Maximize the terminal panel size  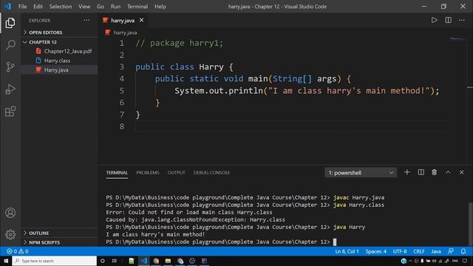[x=448, y=172]
